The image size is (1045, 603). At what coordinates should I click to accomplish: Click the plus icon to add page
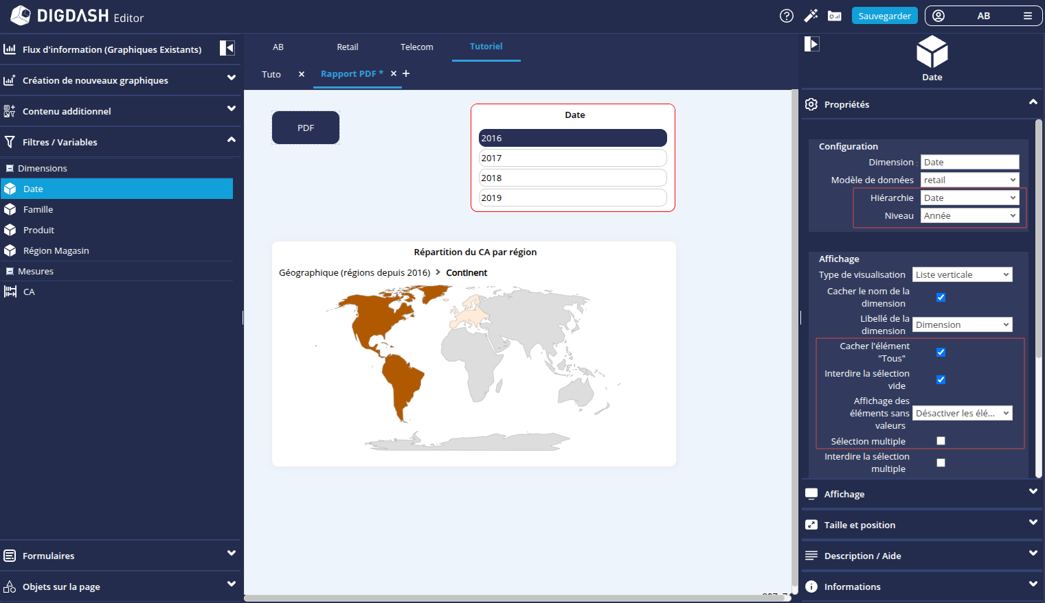pos(406,73)
